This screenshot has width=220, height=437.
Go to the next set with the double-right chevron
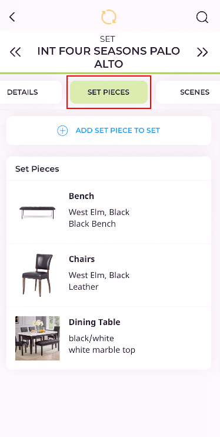click(202, 52)
